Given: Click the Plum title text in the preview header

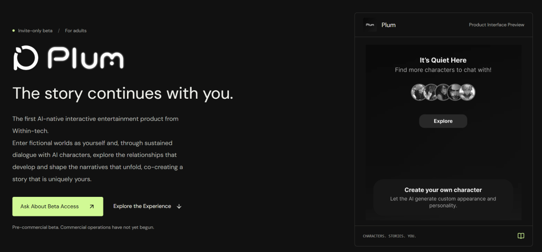Looking at the screenshot, I should [388, 25].
